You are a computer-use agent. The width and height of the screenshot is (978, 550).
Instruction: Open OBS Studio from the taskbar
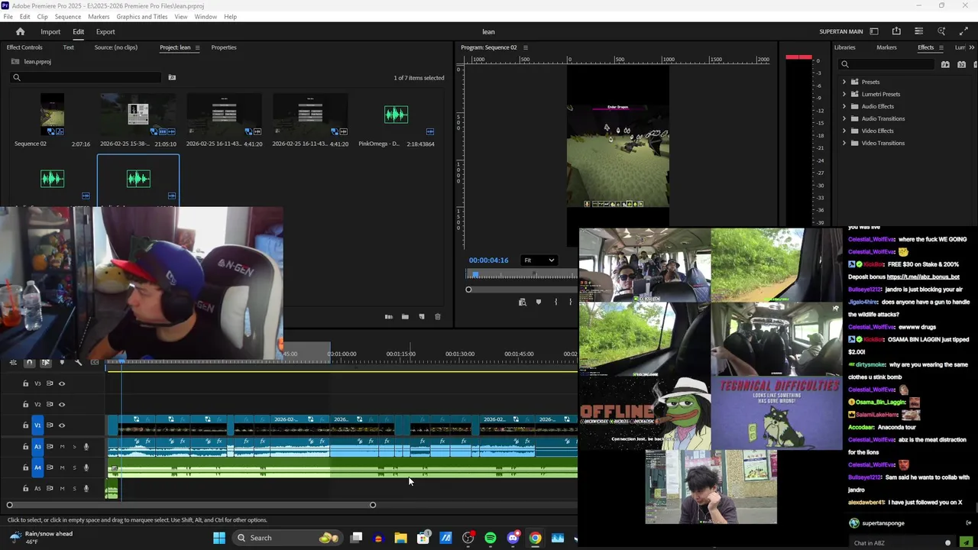pos(468,538)
